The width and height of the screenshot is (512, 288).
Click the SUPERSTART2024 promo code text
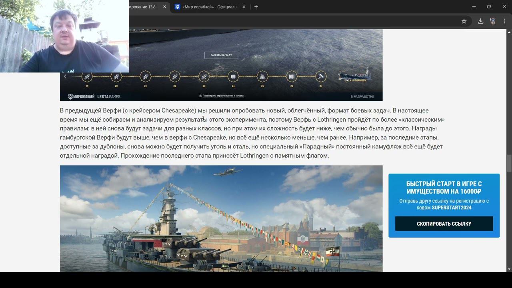click(452, 208)
